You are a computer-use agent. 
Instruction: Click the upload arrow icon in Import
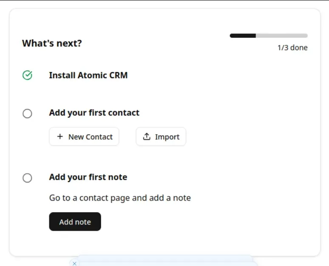[147, 137]
